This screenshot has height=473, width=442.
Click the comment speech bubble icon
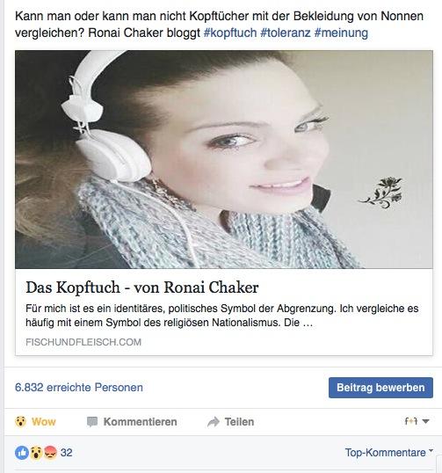pyautogui.click(x=92, y=422)
